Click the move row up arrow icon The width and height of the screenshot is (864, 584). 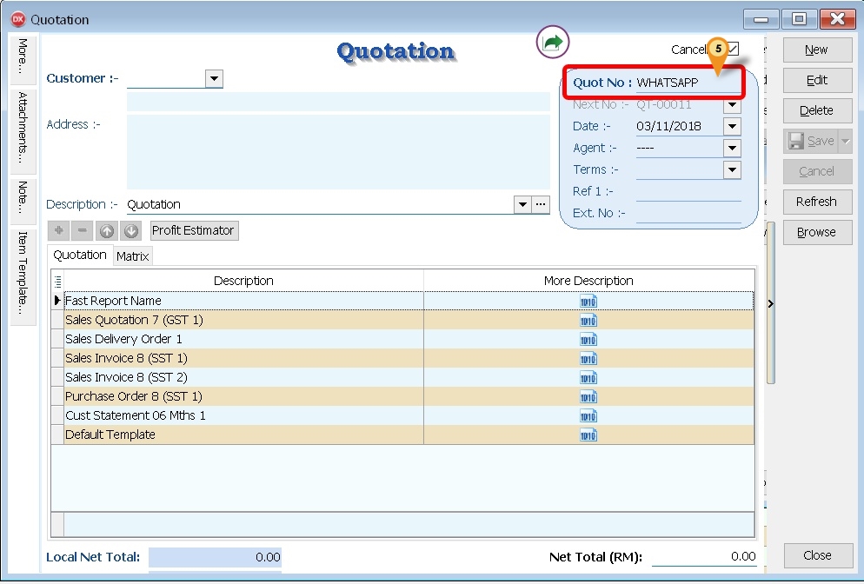(x=106, y=231)
